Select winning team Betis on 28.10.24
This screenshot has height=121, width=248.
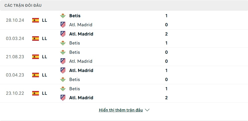pos(75,16)
